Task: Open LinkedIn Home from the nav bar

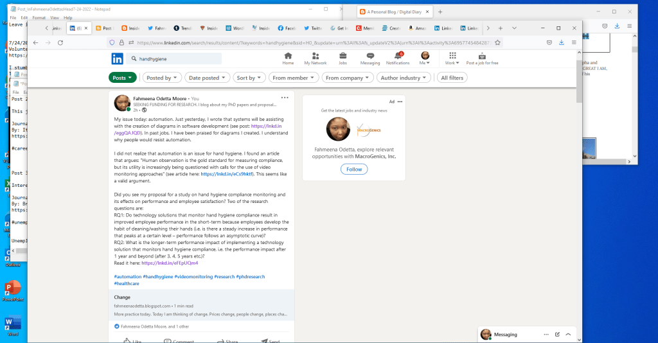Action: [288, 58]
